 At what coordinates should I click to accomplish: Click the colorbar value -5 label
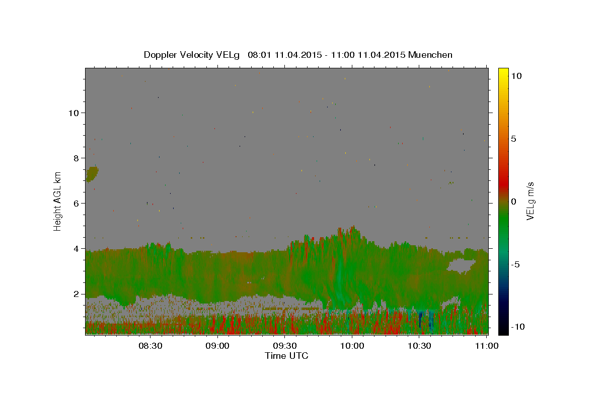pyautogui.click(x=515, y=264)
